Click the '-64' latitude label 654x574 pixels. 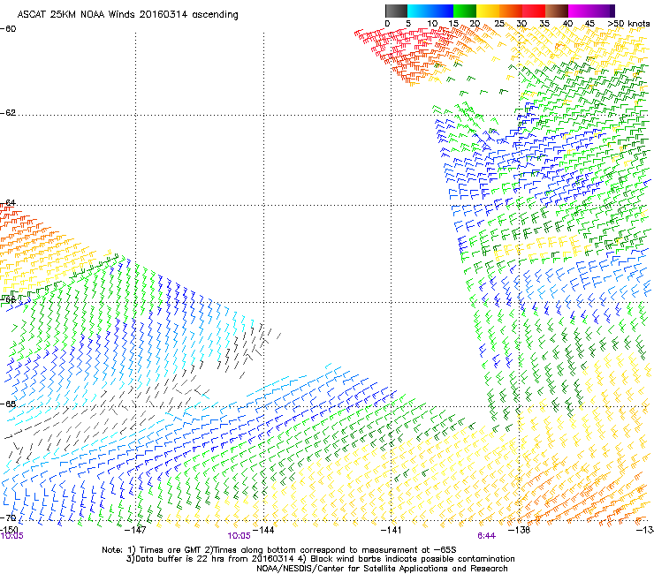pos(8,202)
